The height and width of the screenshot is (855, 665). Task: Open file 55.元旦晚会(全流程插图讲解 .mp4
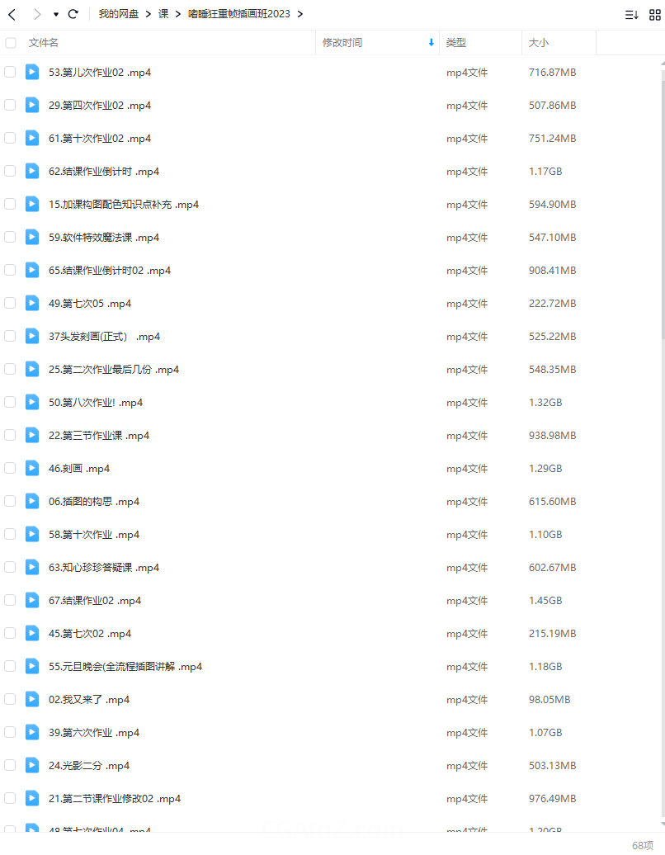(x=125, y=666)
